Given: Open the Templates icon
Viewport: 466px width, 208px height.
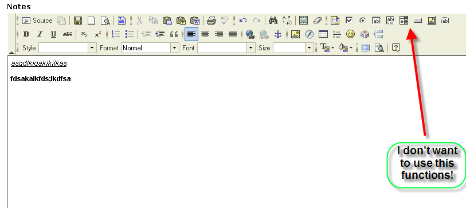Looking at the screenshot, I should [x=122, y=21].
